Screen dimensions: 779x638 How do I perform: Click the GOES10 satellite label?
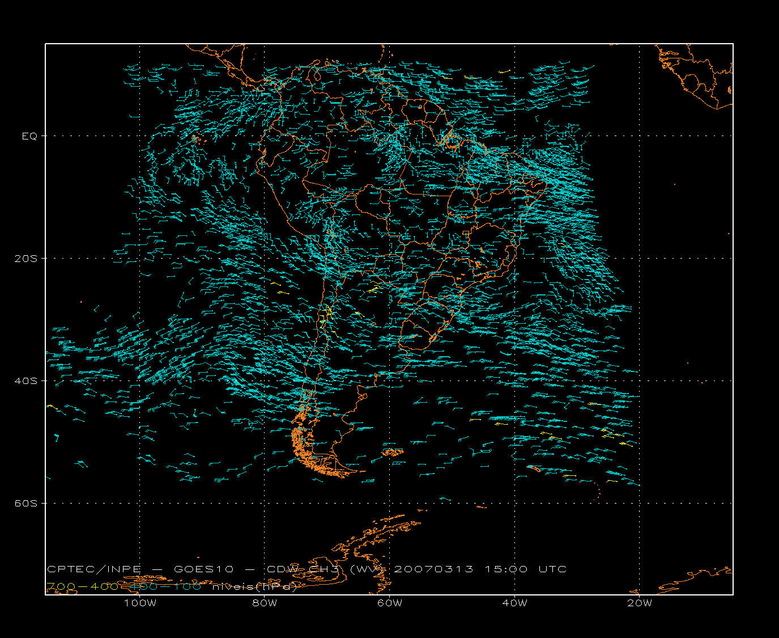click(x=203, y=569)
